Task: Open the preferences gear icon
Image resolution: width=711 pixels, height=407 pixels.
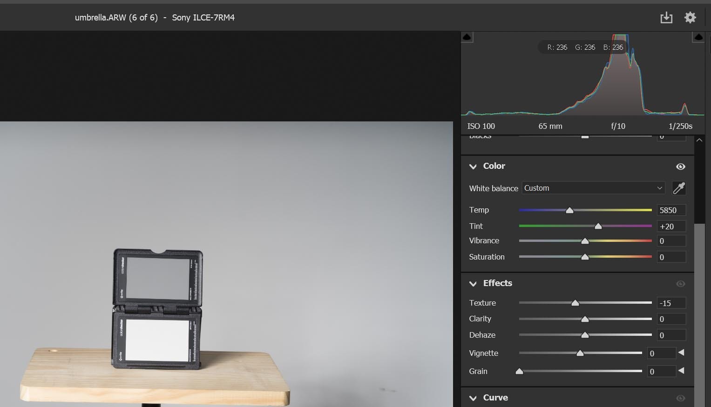Action: tap(690, 18)
